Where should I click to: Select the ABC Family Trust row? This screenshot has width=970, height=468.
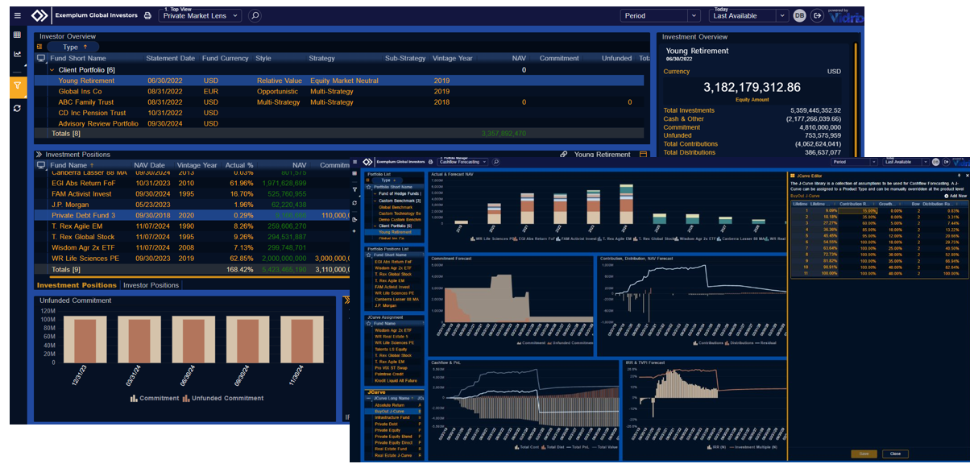pos(340,102)
